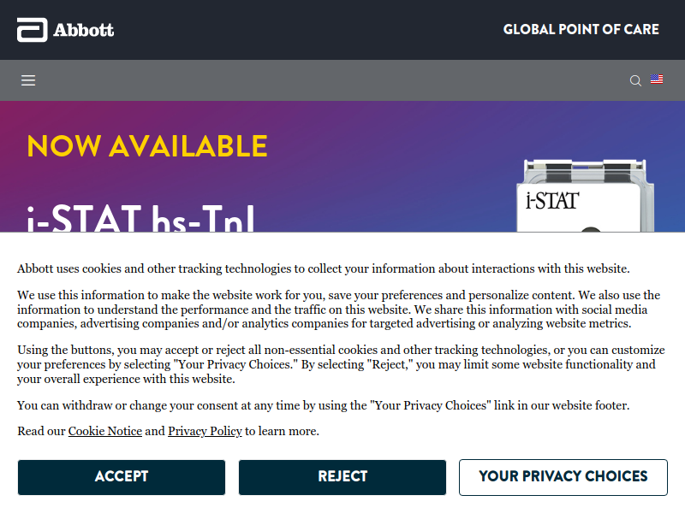Open the Global Point of Care header

581,29
